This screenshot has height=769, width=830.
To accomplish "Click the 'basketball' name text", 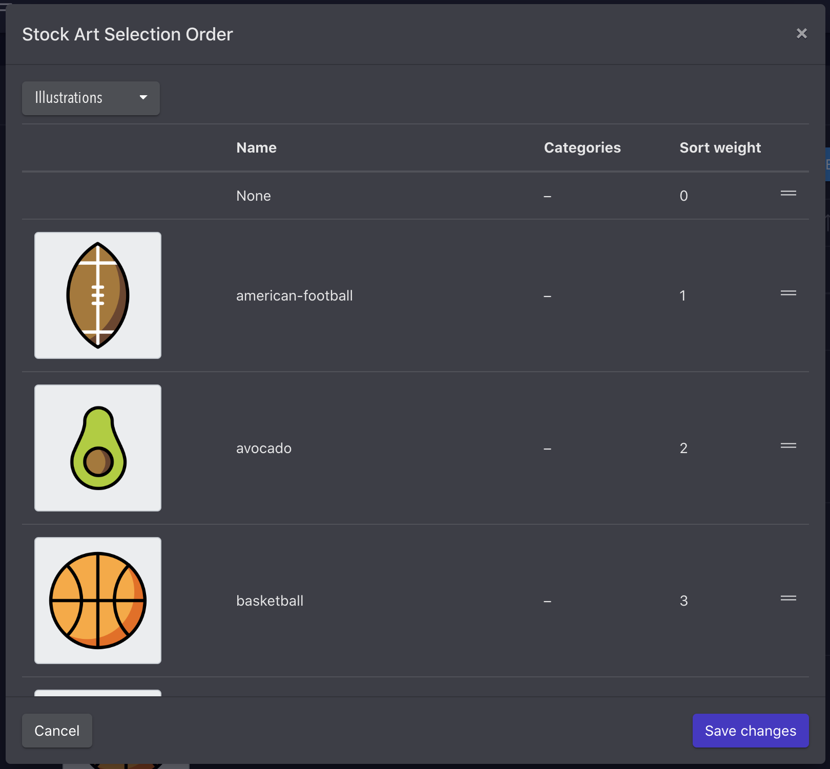I will point(270,601).
